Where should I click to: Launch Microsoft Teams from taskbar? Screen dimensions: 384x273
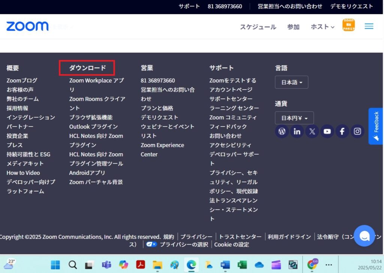106,265
